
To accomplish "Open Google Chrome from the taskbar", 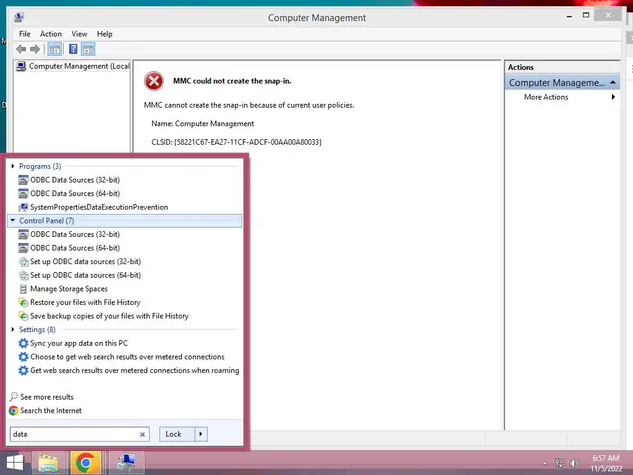I will point(85,463).
